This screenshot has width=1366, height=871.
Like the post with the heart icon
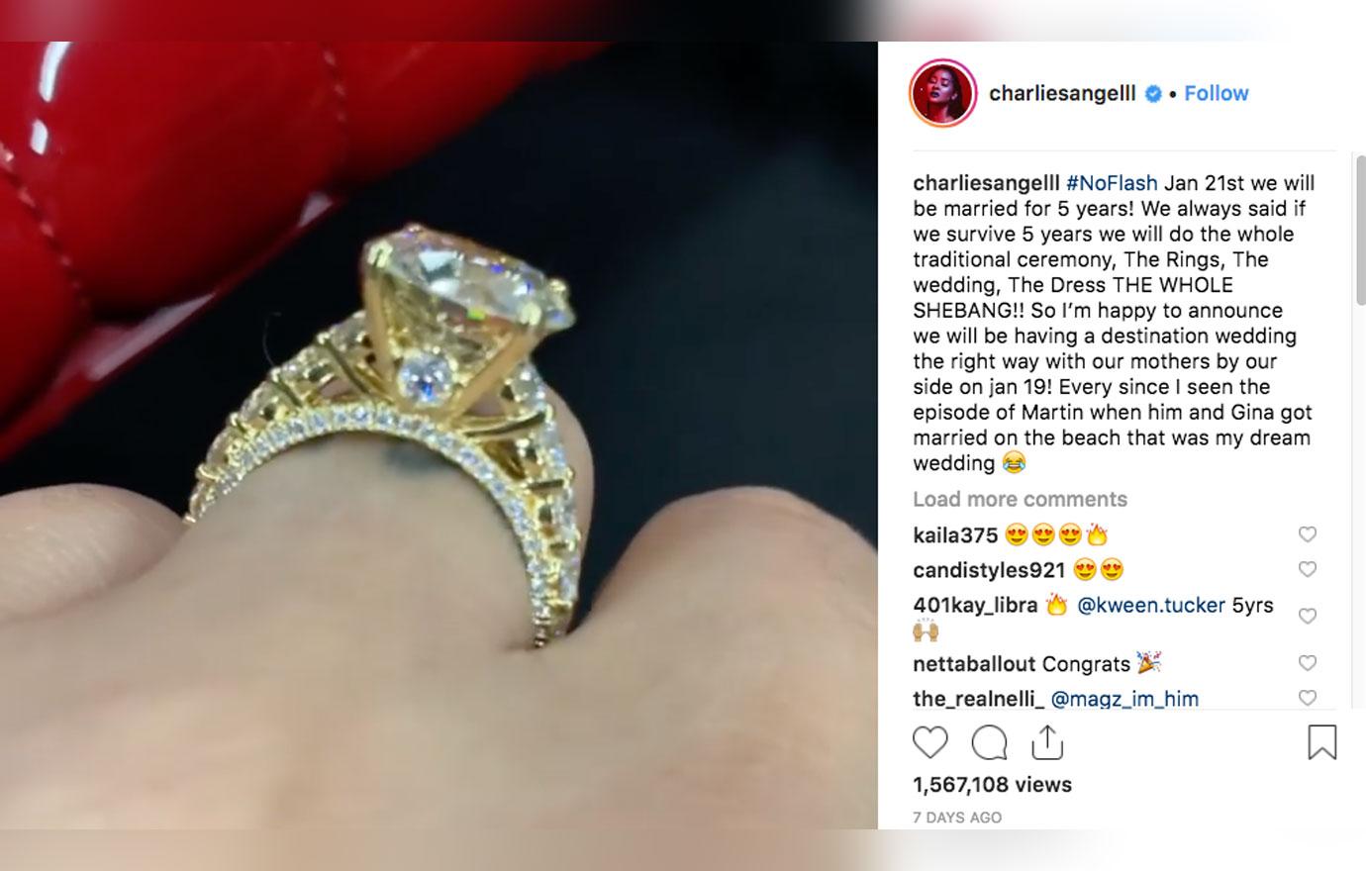[x=929, y=742]
